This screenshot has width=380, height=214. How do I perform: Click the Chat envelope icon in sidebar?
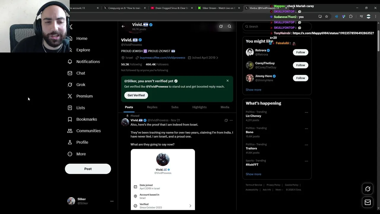pyautogui.click(x=70, y=73)
